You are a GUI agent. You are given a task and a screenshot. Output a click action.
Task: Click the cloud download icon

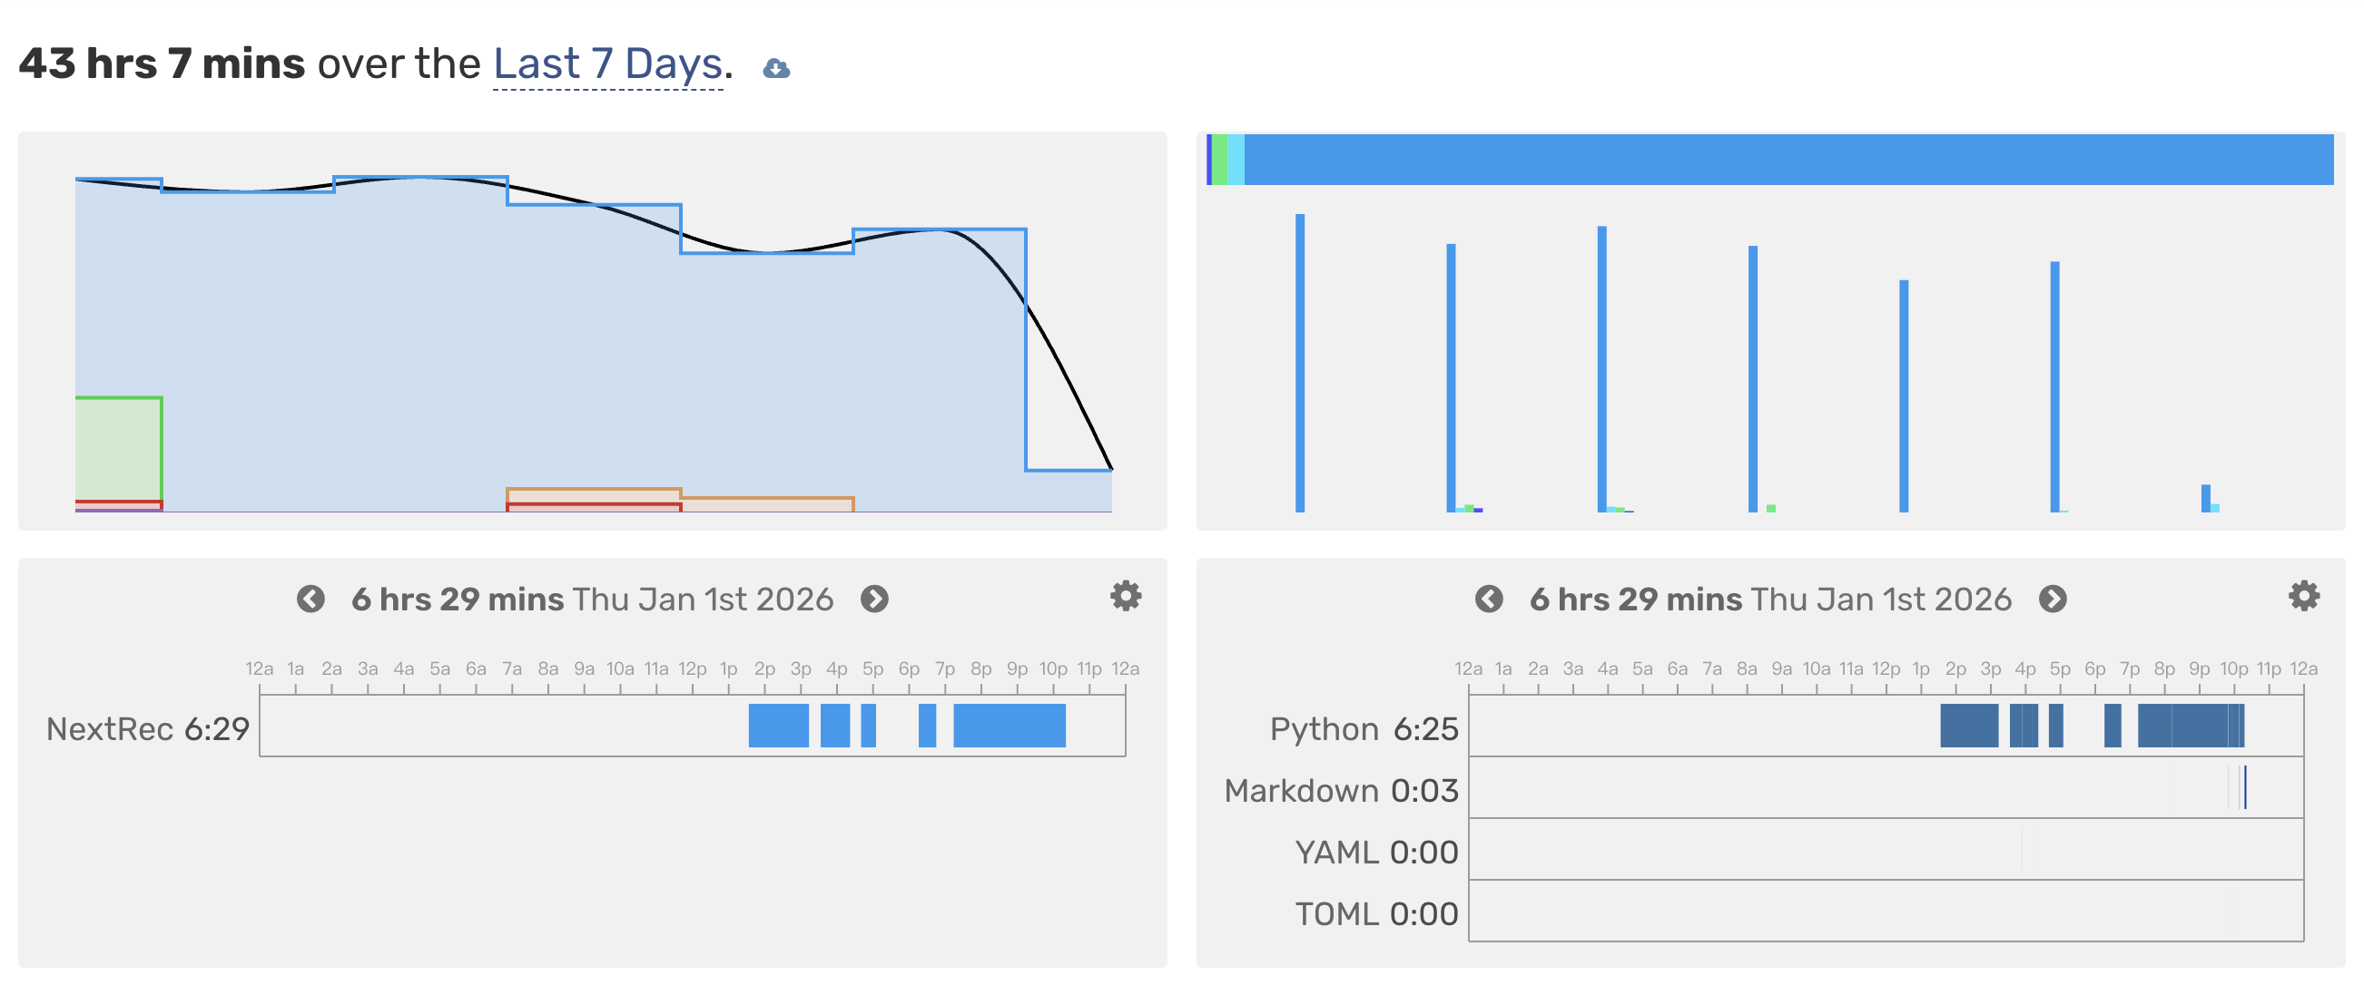[776, 68]
